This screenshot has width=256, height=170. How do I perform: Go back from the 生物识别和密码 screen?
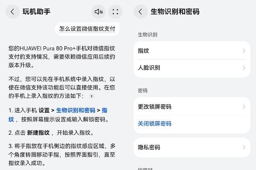click(140, 12)
